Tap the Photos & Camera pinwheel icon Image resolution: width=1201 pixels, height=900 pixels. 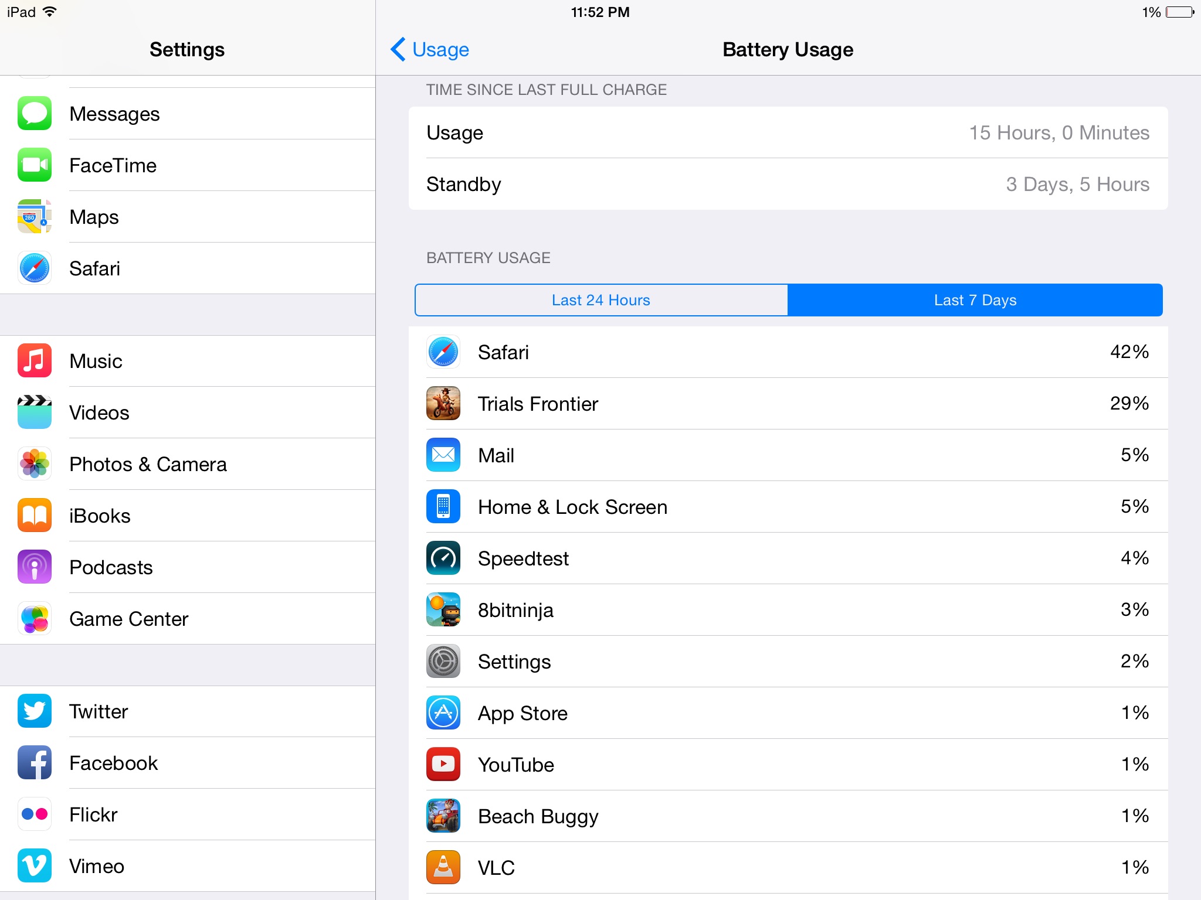35,463
